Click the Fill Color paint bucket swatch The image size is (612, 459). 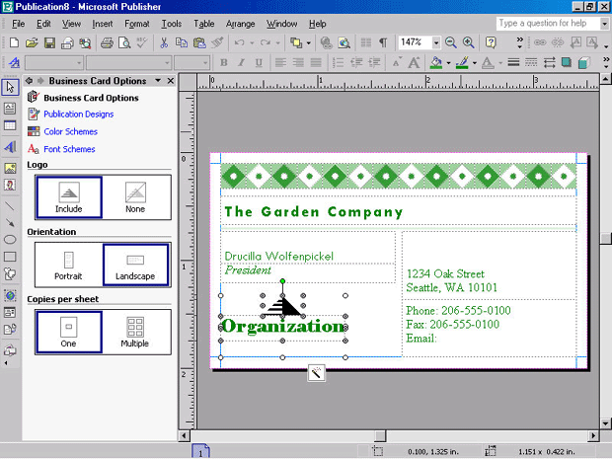[436, 62]
